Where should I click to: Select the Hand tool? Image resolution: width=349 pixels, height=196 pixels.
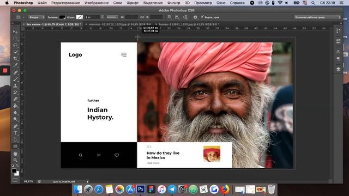15,154
